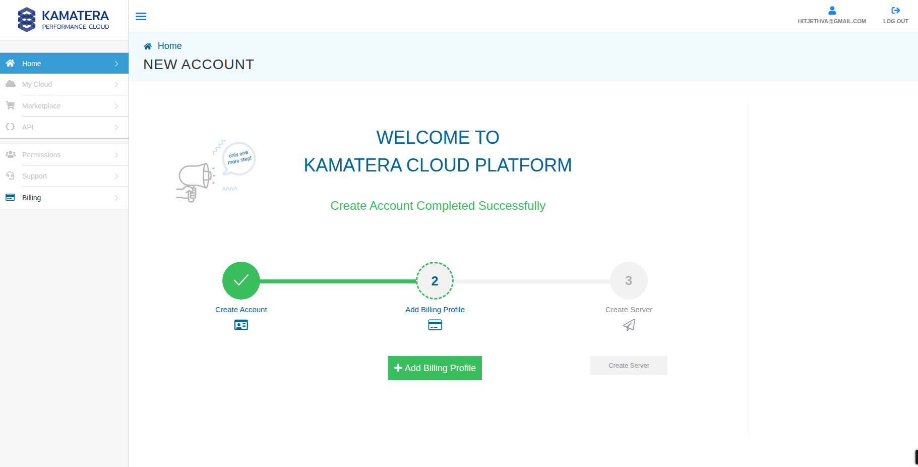Click the green progress bar between steps 1 and 2
The image size is (918, 467).
[x=338, y=281]
